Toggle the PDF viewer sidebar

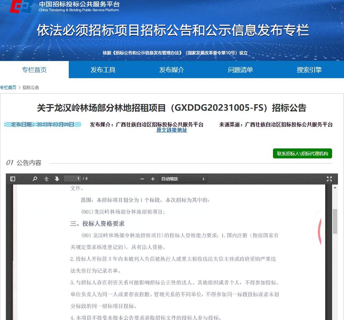(x=13, y=179)
